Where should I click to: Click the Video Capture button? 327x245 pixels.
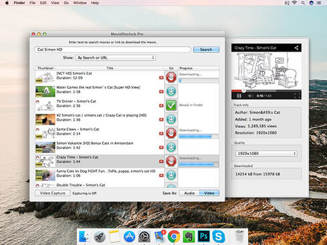[53, 193]
